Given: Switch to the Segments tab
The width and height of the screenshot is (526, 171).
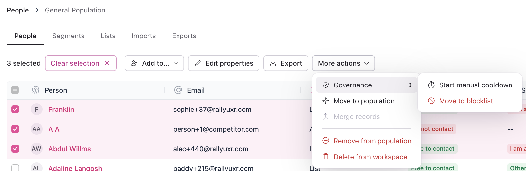Looking at the screenshot, I should click(x=68, y=36).
